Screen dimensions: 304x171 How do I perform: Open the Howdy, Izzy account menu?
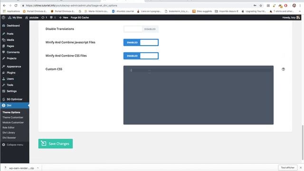click(x=291, y=18)
